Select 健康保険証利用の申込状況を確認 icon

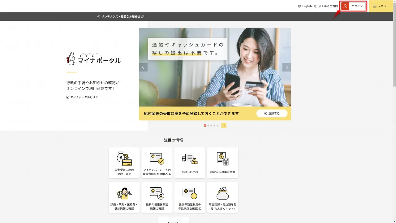[x=190, y=194]
